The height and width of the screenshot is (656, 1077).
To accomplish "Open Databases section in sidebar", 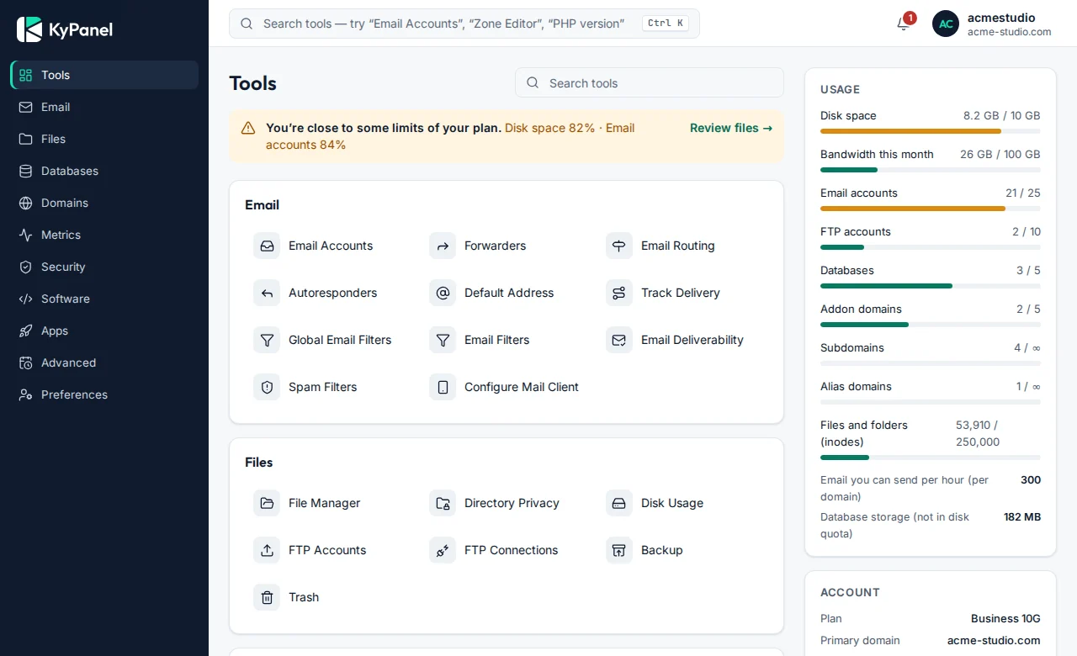I will point(104,171).
